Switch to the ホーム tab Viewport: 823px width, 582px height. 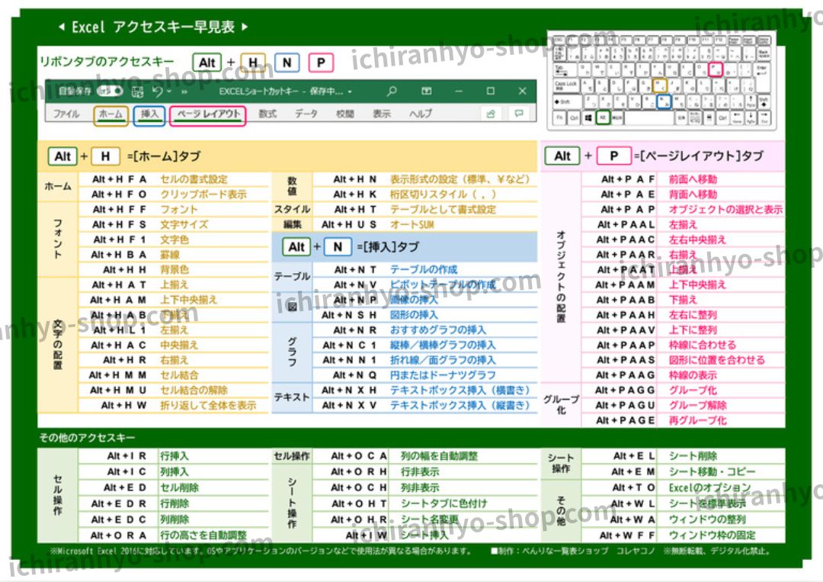point(110,114)
